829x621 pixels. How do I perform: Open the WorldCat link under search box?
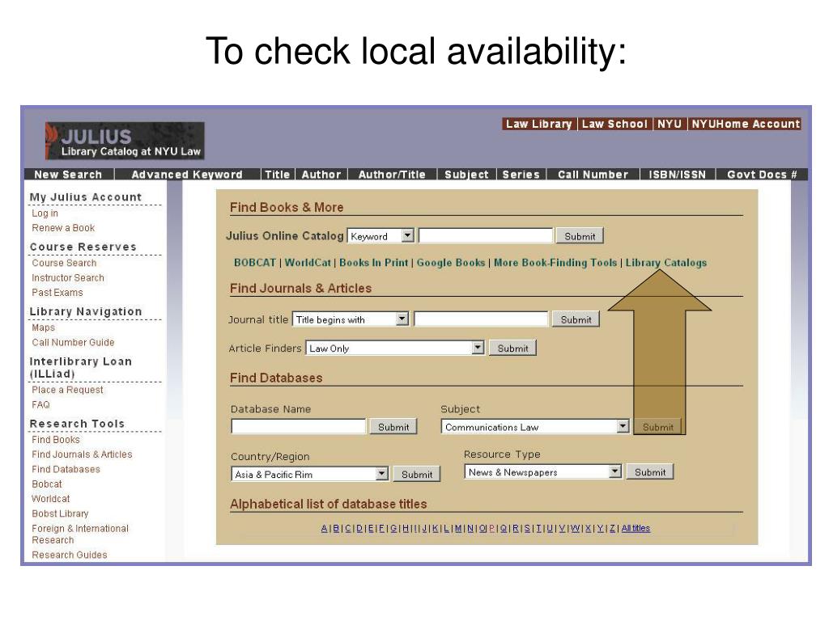tap(308, 263)
